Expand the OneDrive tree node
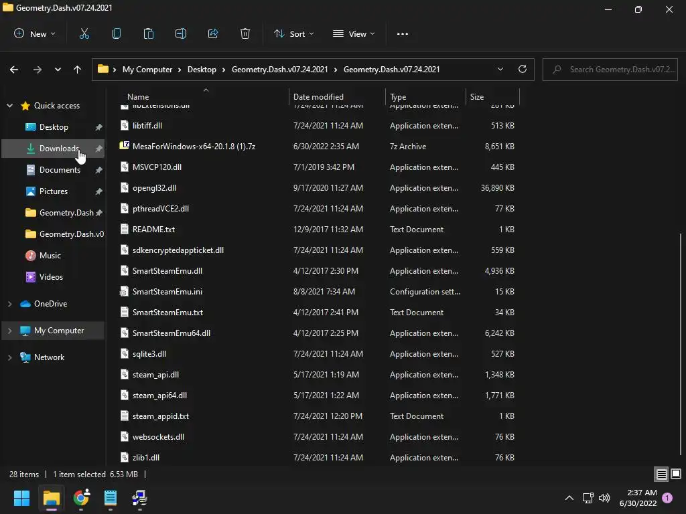 [x=9, y=304]
